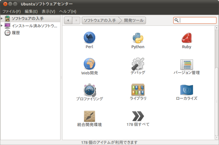The width and height of the screenshot is (219, 145).
Task: Click the scrollbar up arrow
Action: [216, 28]
